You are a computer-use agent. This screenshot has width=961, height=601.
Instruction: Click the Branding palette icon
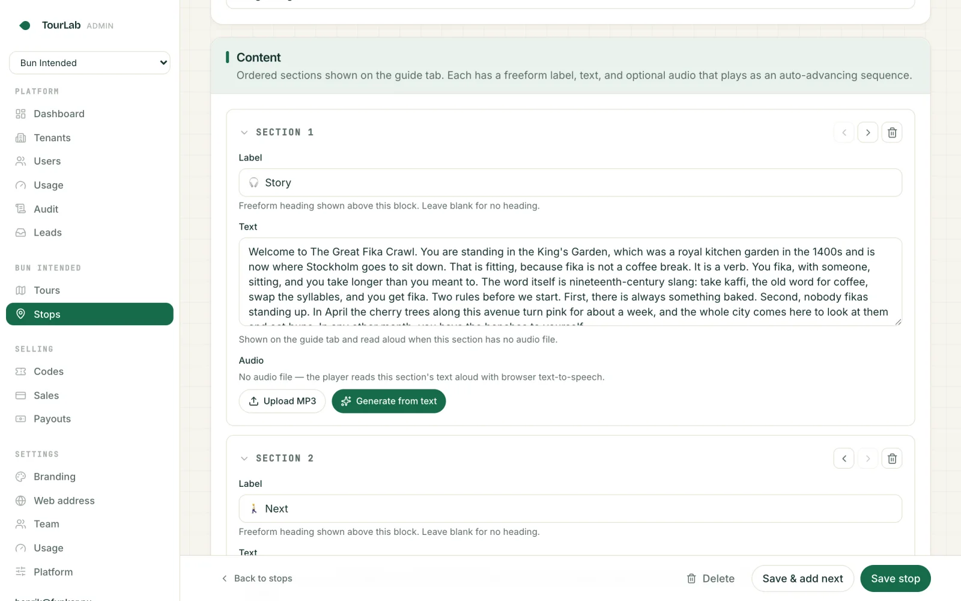coord(20,477)
